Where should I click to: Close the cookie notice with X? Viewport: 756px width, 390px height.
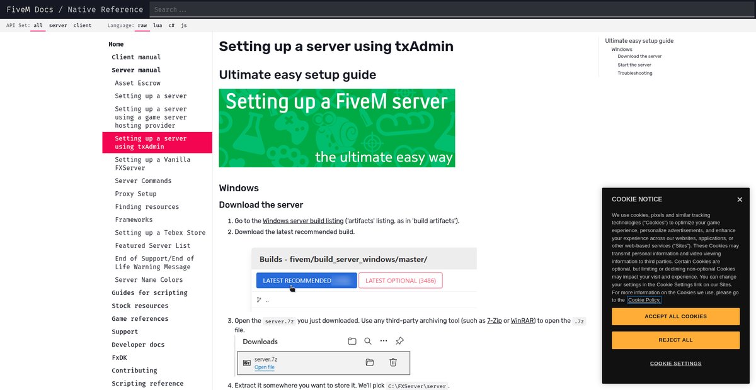[740, 199]
